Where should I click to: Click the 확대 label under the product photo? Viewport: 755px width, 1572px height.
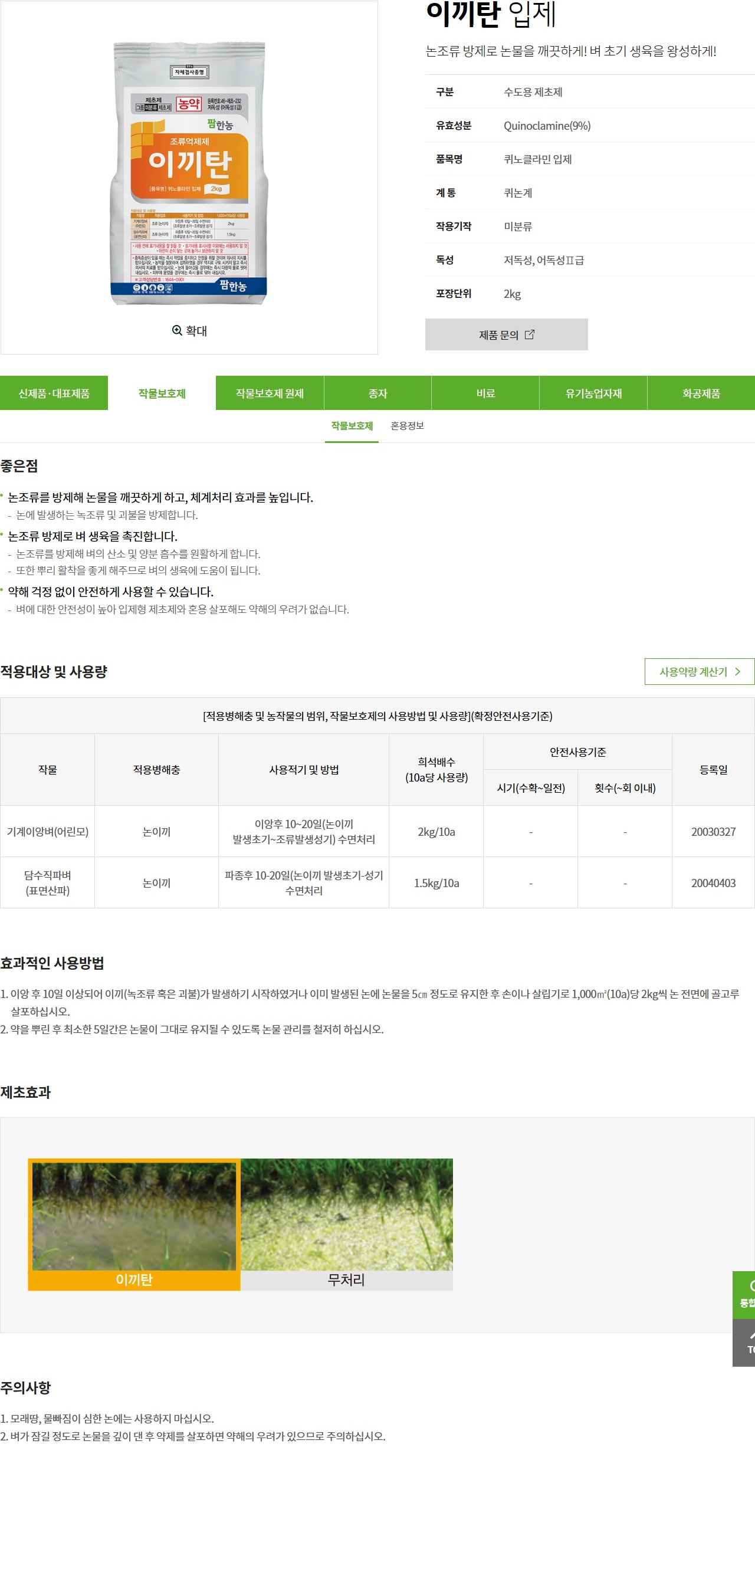[x=196, y=331]
